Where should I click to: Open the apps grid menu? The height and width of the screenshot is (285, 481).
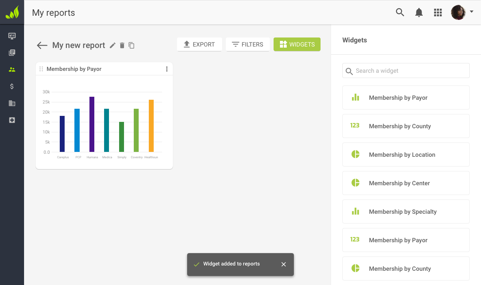pos(437,12)
